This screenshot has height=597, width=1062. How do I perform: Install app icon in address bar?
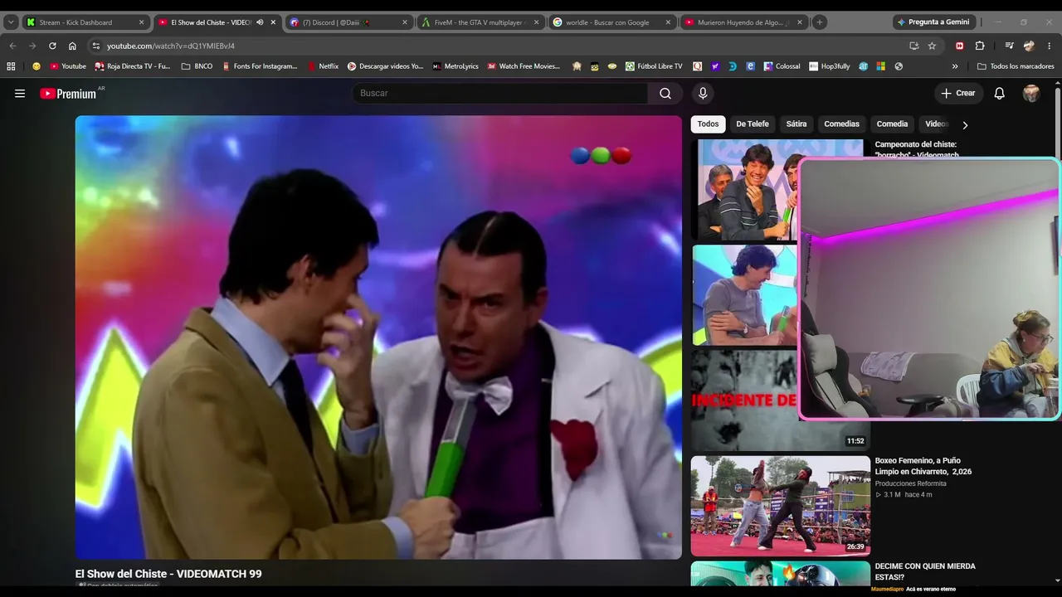pos(913,46)
